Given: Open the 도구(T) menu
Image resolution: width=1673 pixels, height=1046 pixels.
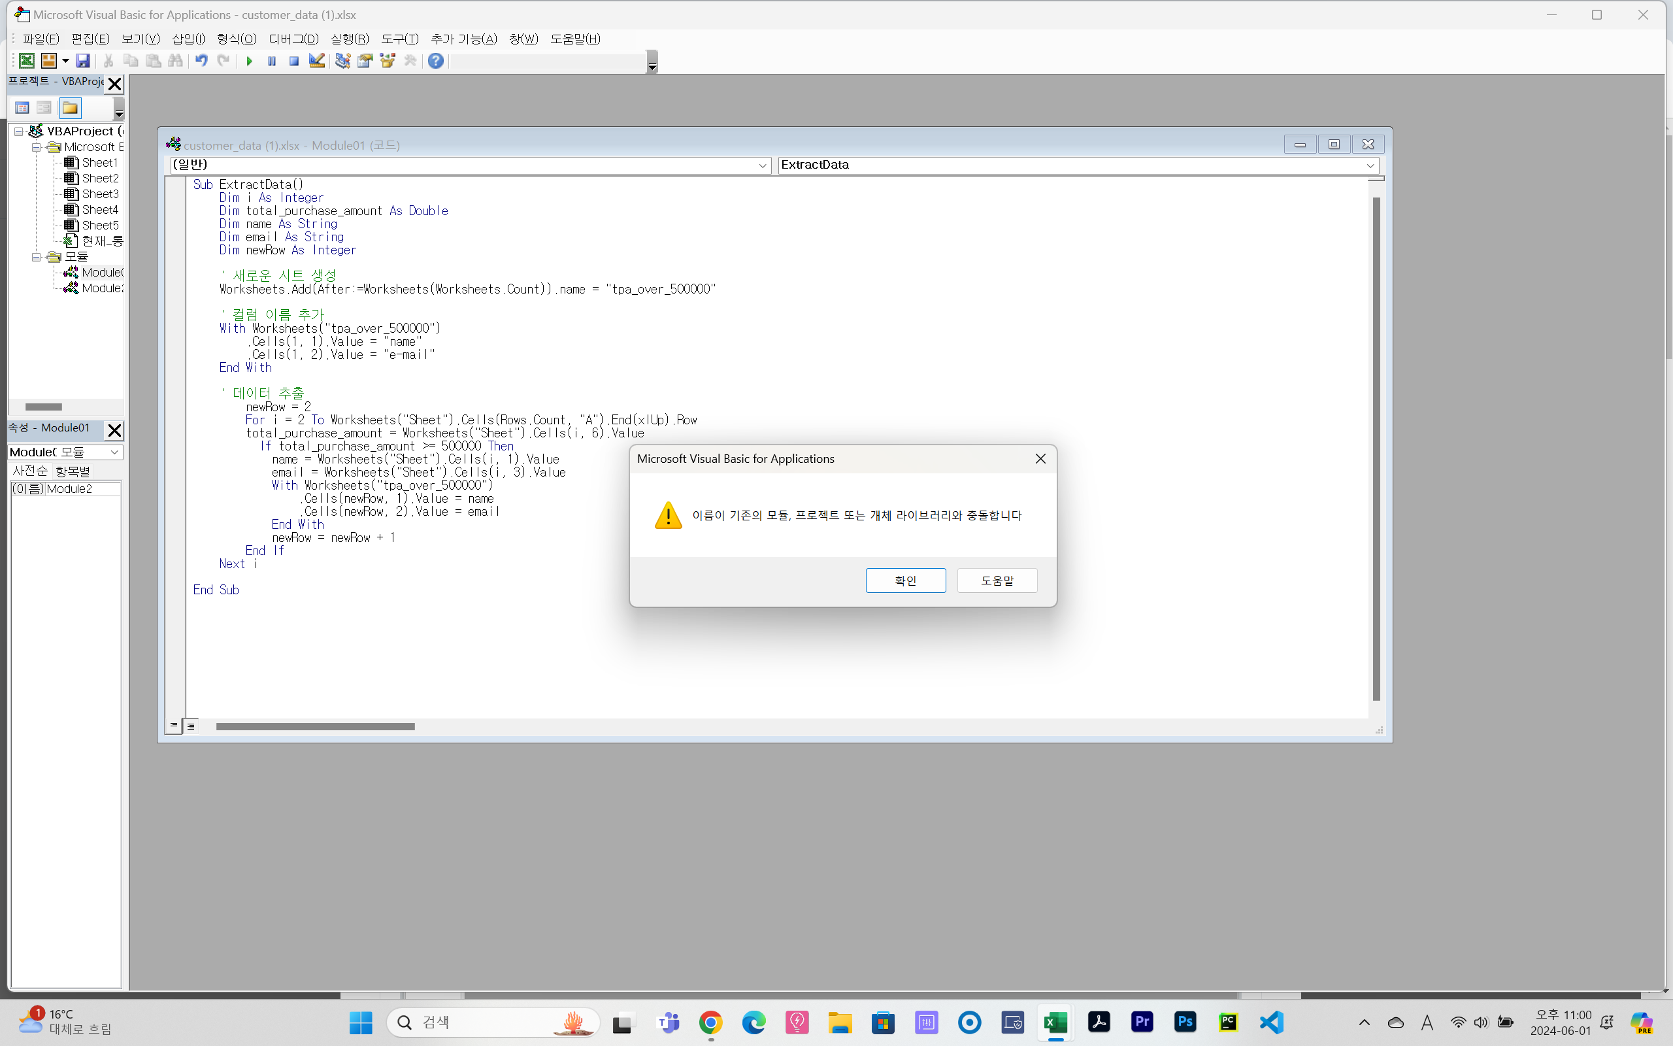Looking at the screenshot, I should (x=400, y=39).
